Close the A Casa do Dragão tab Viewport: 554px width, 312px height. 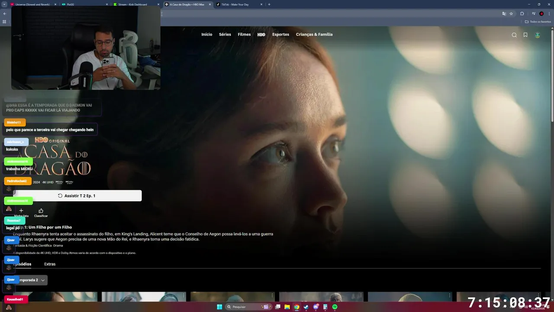(210, 4)
